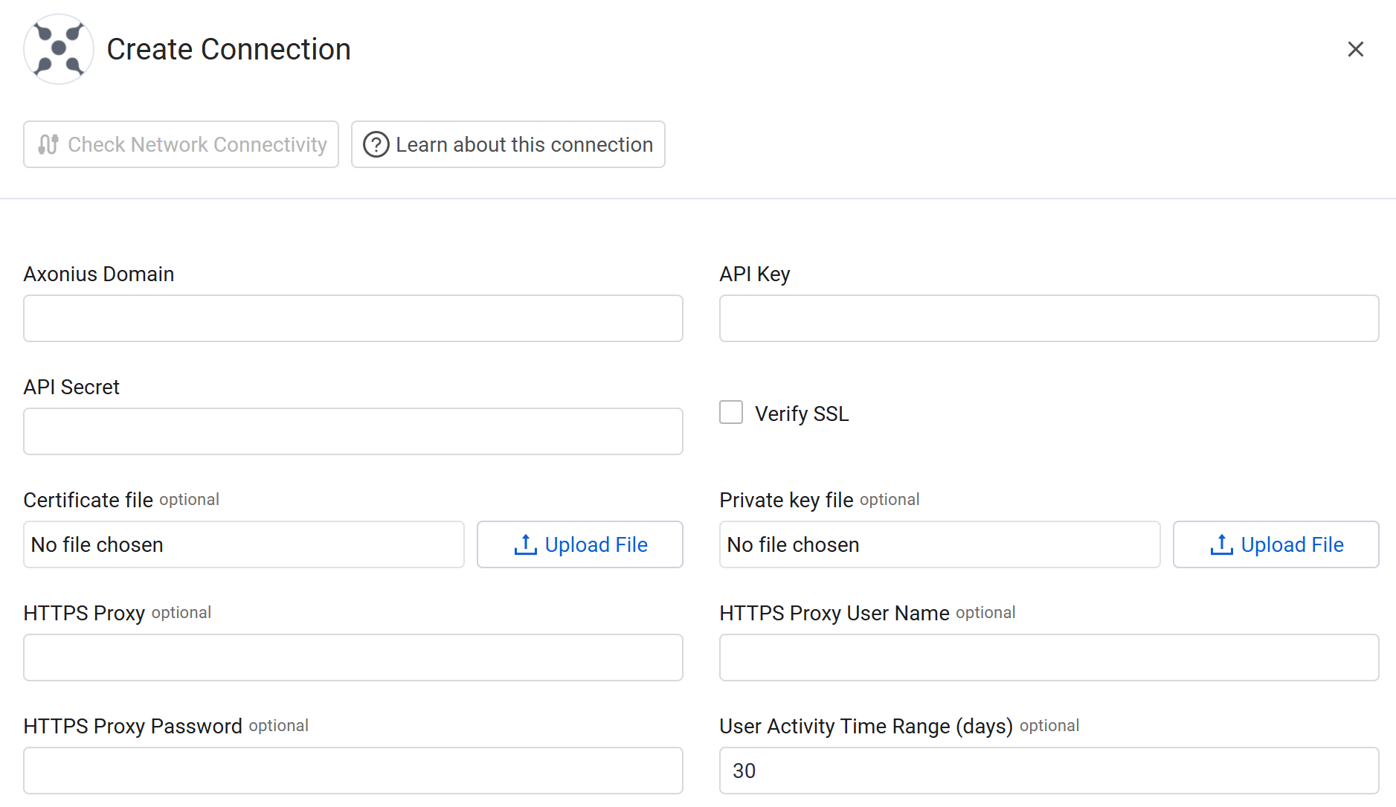Click the Axonius Domain input field

pyautogui.click(x=353, y=318)
